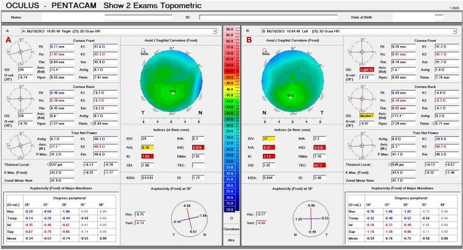Screen dimensions: 463x250
Task: Click exam B red IVA value 0.43
Action: click(269, 147)
